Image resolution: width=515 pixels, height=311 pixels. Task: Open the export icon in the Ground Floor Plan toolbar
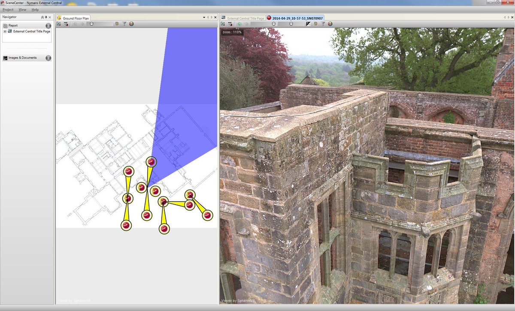coord(66,24)
